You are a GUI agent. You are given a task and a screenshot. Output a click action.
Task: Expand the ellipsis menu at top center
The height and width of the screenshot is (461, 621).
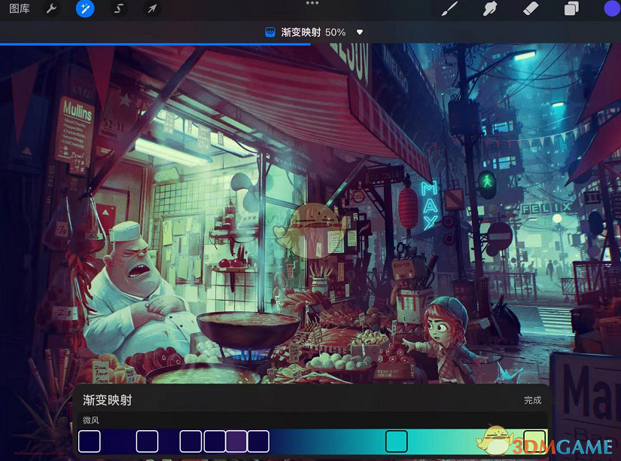pos(312,5)
